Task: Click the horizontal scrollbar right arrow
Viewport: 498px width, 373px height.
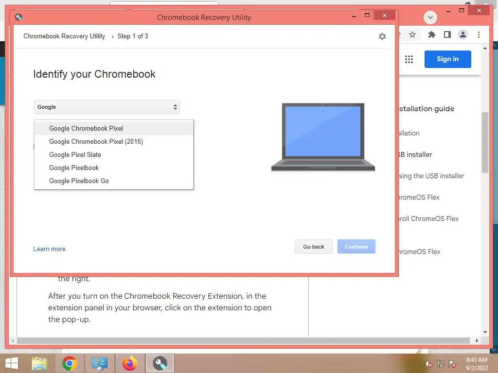Action: point(477,340)
